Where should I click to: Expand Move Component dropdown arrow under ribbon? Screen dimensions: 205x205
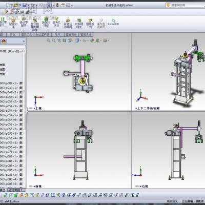24,30
